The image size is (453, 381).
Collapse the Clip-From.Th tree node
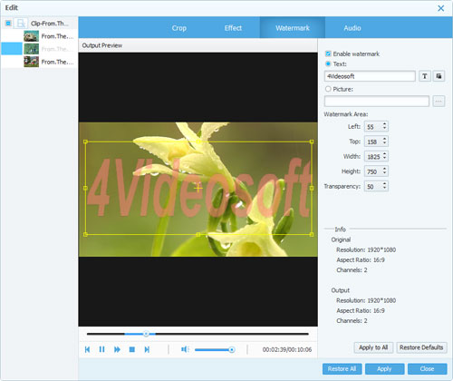pos(8,23)
